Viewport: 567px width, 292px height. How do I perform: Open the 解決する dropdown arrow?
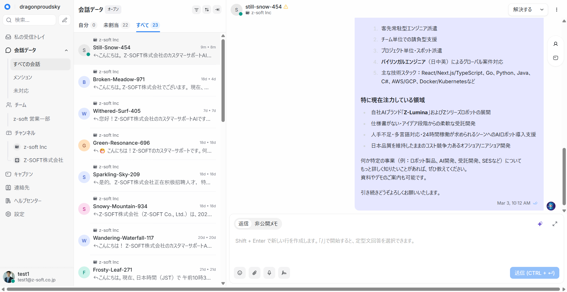coord(542,10)
